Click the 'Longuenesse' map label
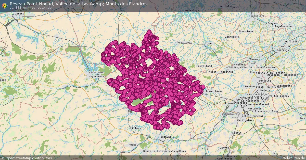The image size is (306, 160). pos(96,76)
